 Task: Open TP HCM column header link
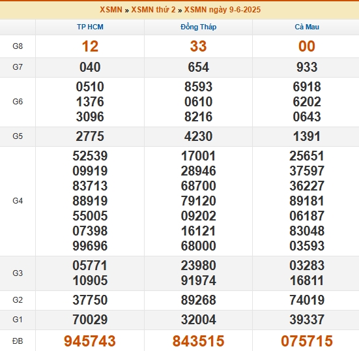[x=90, y=27]
